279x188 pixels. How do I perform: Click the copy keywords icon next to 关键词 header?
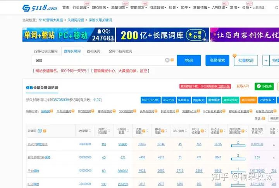pyautogui.click(x=40, y=131)
